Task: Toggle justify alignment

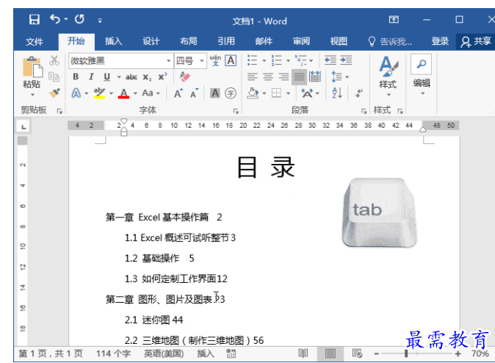Action: coord(299,76)
